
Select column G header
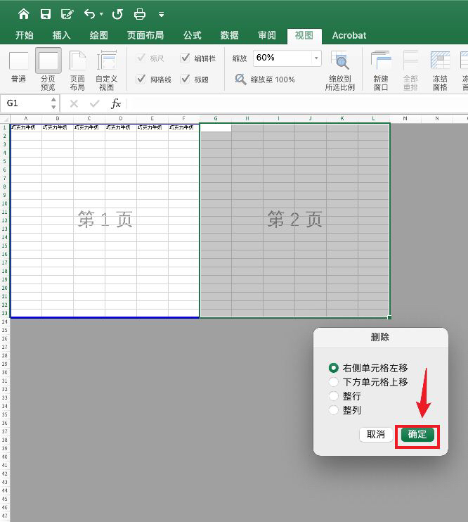(x=216, y=118)
